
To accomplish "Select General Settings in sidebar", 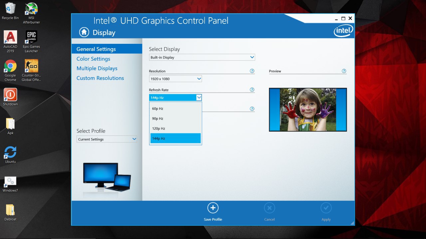I will tap(107, 49).
